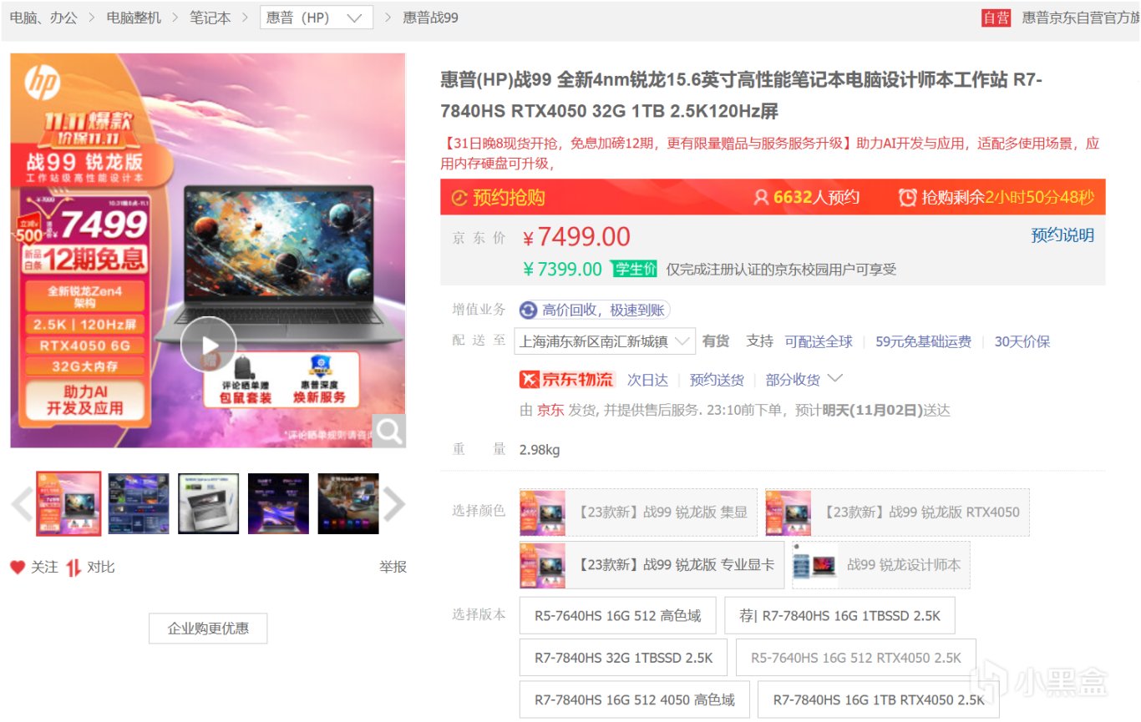Choose version R7-7840HS 16G 512 4050 高色域
This screenshot has height=722, width=1141.
(635, 699)
